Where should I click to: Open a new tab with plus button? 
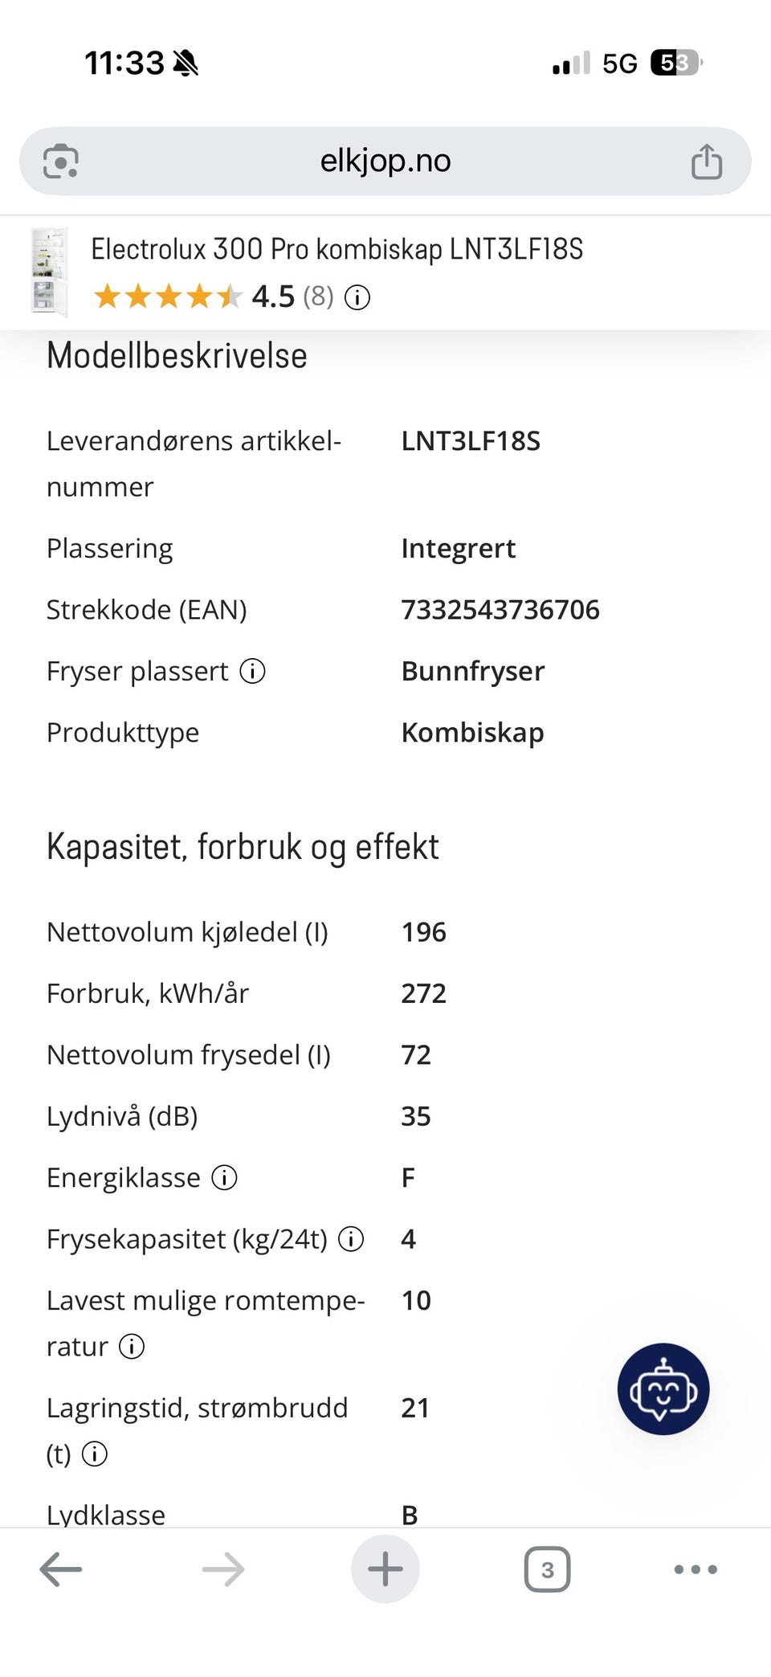click(385, 1569)
